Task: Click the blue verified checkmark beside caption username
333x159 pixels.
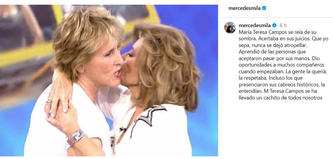Action: pyautogui.click(x=274, y=25)
